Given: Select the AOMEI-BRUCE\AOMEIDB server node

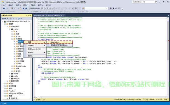Looking at the screenshot, I should pyautogui.click(x=18, y=21).
